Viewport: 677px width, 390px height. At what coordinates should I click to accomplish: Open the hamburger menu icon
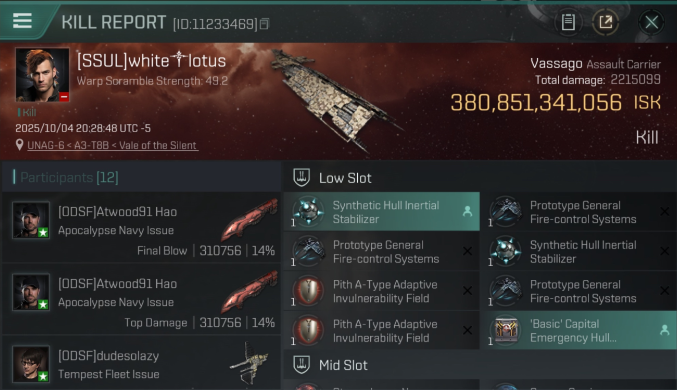(x=22, y=21)
